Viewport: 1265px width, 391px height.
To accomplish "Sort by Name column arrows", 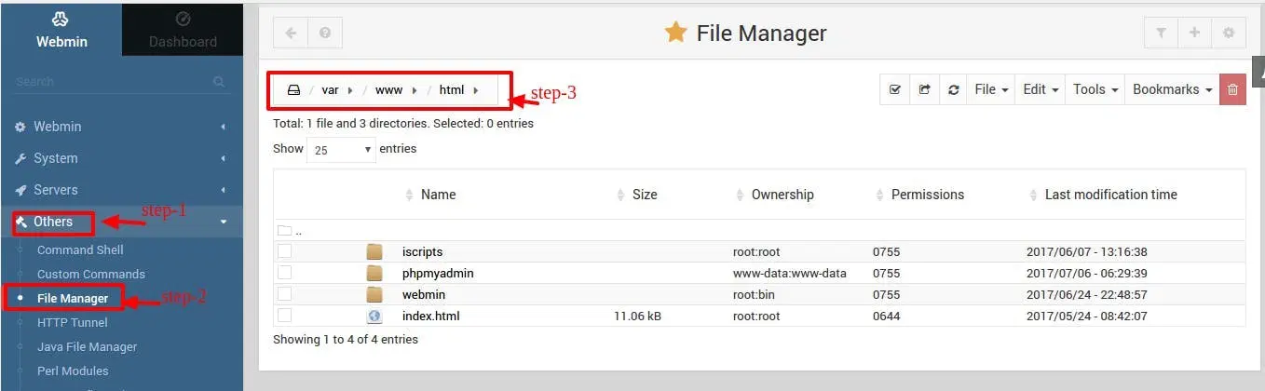I will pyautogui.click(x=408, y=195).
